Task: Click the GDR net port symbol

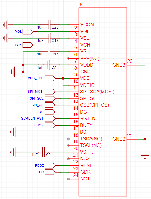Action: 50,172
